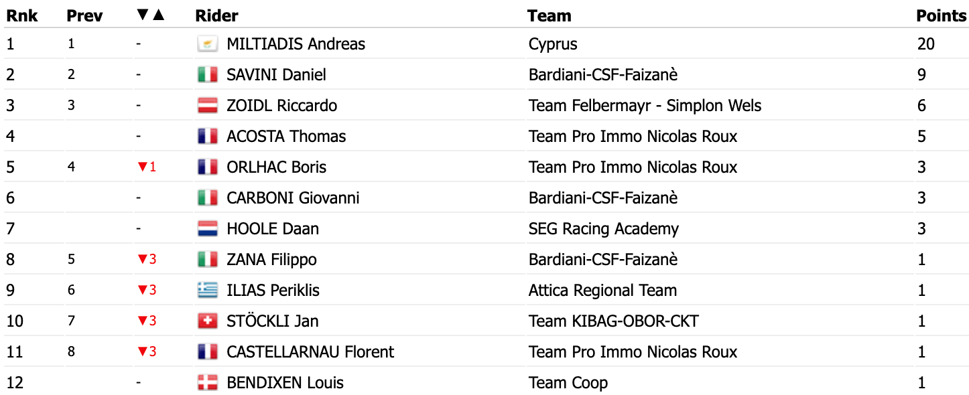
Task: Open rider MILTIADIS Andreas profile
Action: point(296,44)
